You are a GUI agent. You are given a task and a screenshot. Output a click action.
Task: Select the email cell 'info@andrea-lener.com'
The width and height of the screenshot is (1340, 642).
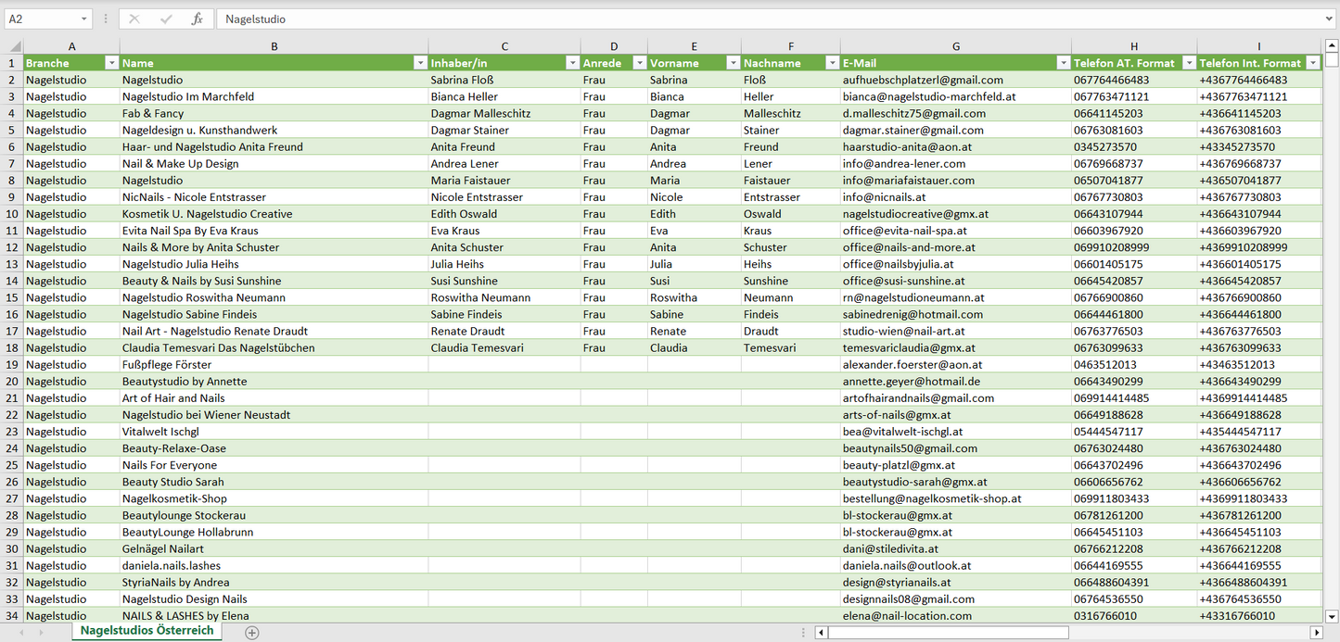[956, 163]
